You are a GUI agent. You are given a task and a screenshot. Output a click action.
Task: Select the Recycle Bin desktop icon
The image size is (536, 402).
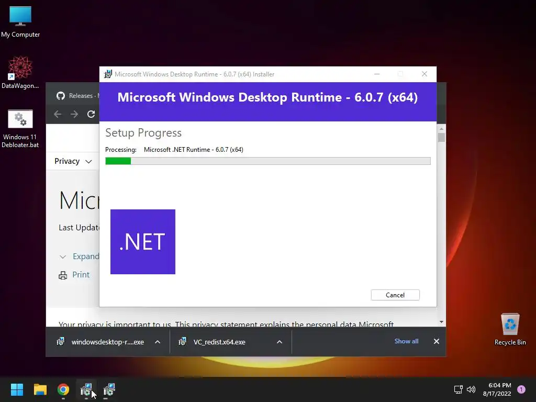coord(510,329)
